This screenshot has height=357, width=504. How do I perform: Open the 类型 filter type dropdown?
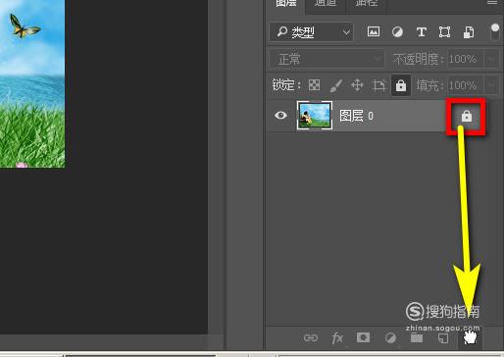[312, 32]
